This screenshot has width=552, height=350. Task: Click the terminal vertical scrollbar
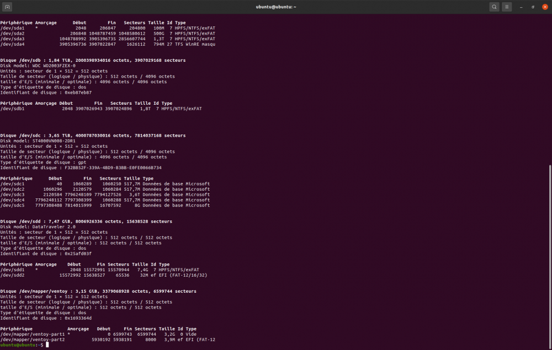(x=550, y=256)
